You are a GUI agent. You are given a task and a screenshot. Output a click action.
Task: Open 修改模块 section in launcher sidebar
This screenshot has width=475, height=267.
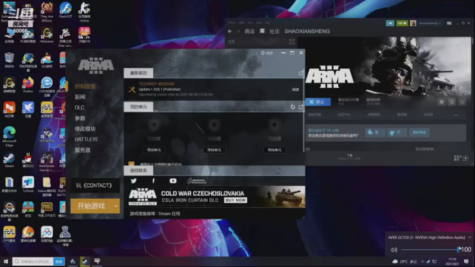coord(85,129)
